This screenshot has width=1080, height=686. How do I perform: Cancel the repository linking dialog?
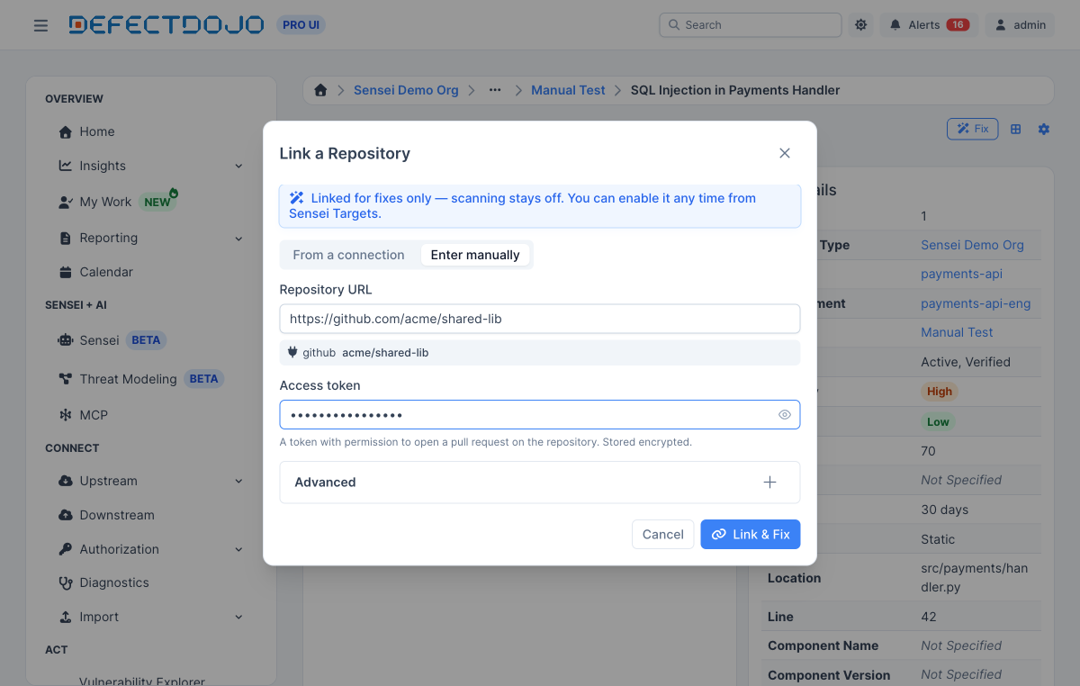[663, 535]
